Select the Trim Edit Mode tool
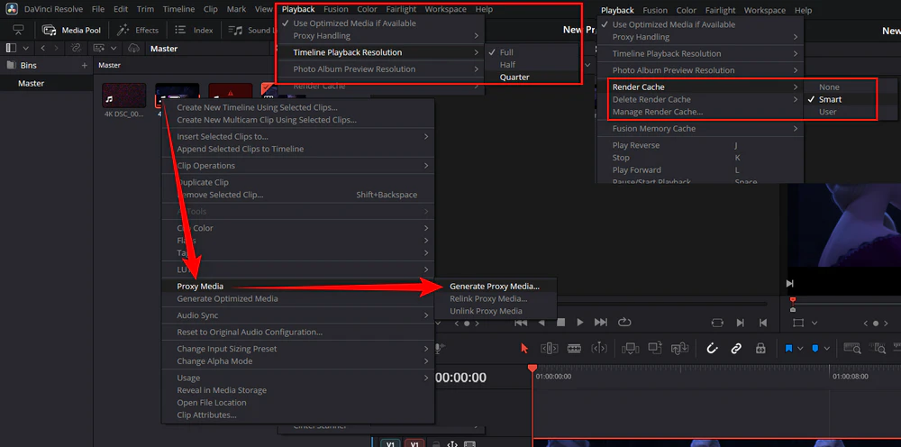901x447 pixels. (550, 348)
